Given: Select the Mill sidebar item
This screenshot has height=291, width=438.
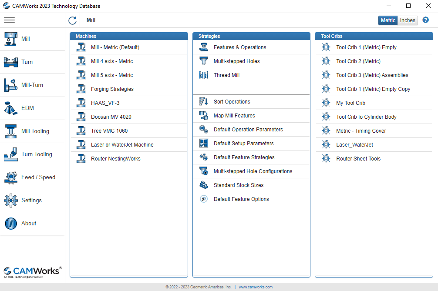Looking at the screenshot, I should (x=32, y=39).
